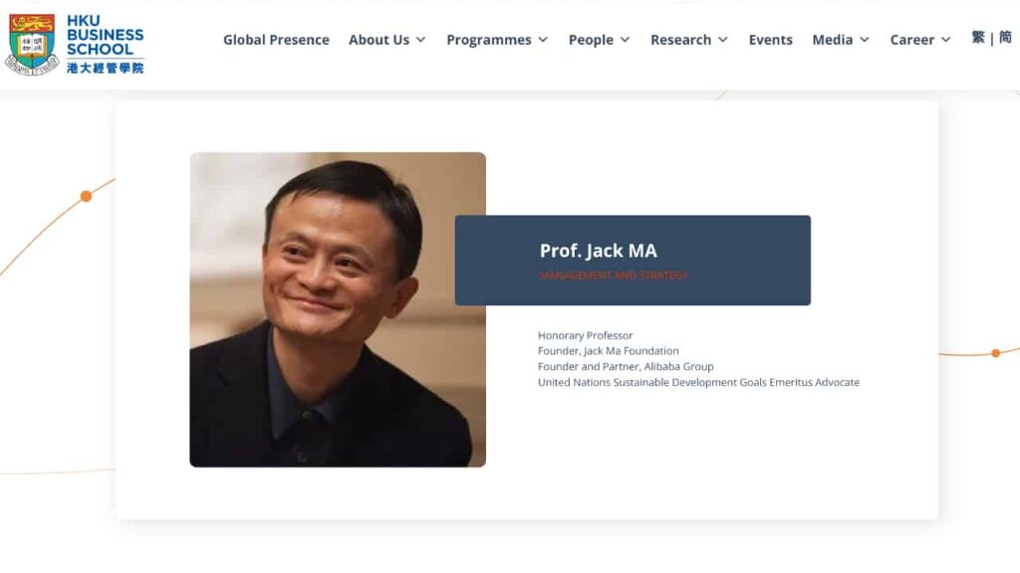Open the About Us menu

click(379, 40)
